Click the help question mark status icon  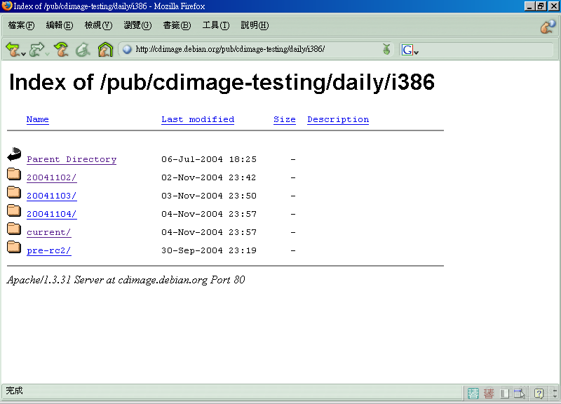539,393
